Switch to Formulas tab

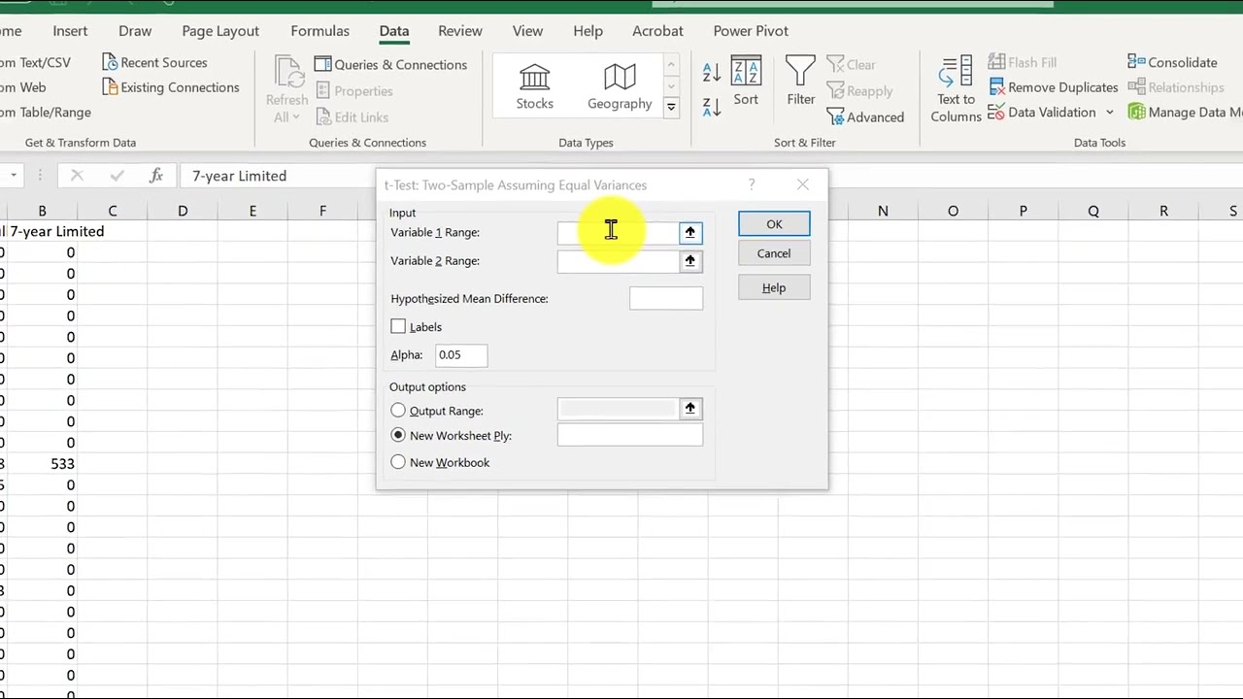tap(319, 31)
